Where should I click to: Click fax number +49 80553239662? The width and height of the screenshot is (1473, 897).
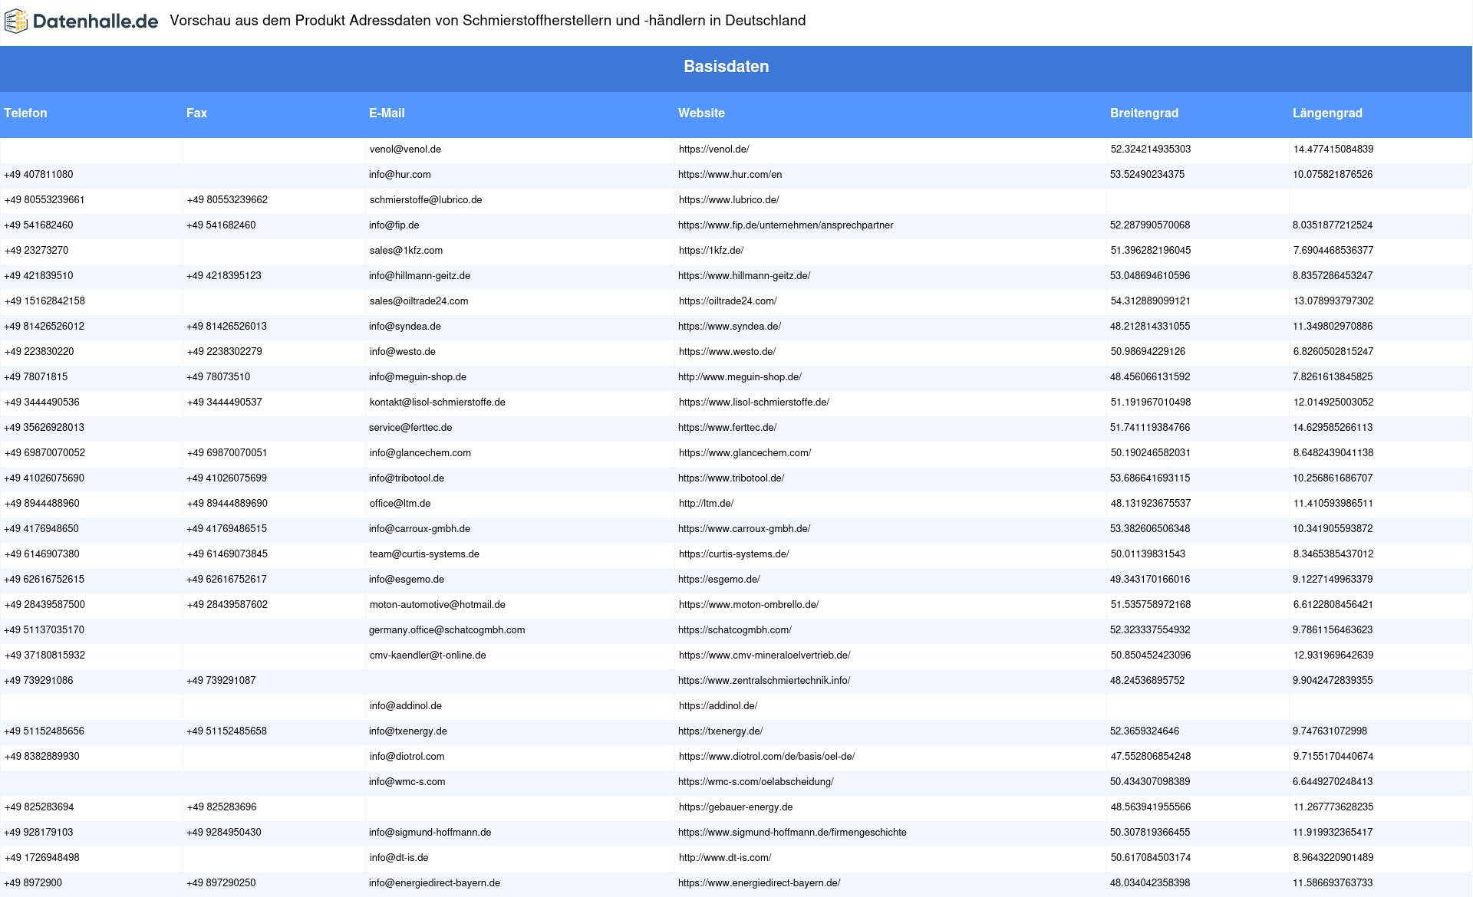tap(227, 200)
